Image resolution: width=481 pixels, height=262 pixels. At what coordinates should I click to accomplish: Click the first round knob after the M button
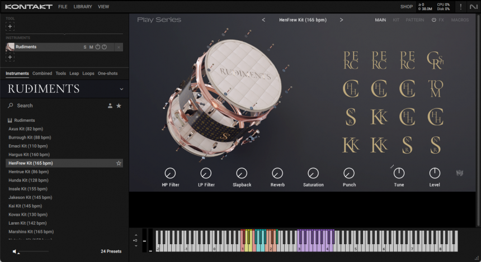pos(97,47)
